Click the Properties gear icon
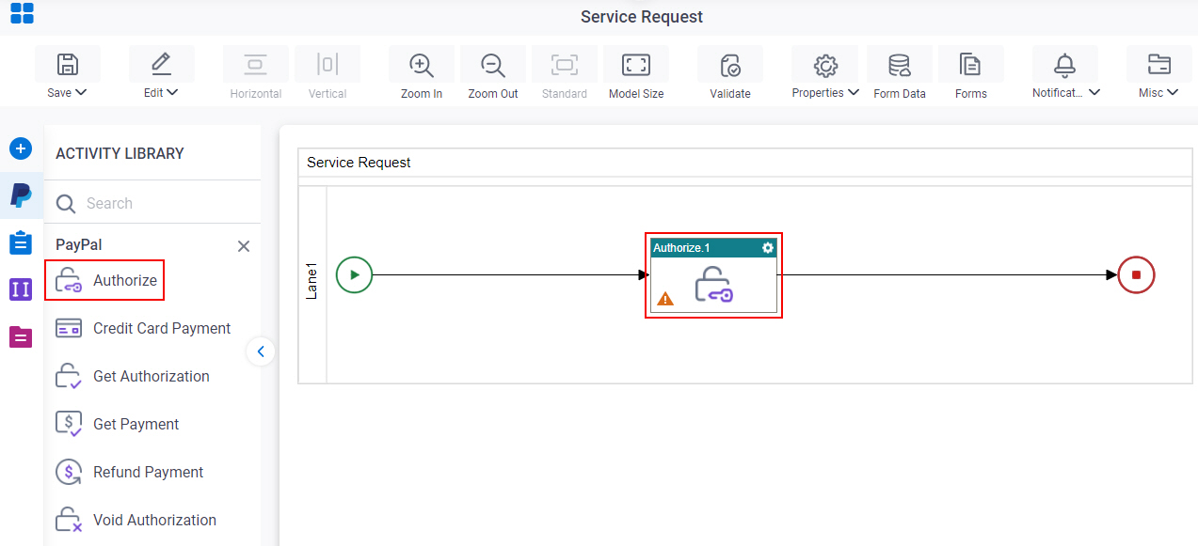 [x=826, y=65]
